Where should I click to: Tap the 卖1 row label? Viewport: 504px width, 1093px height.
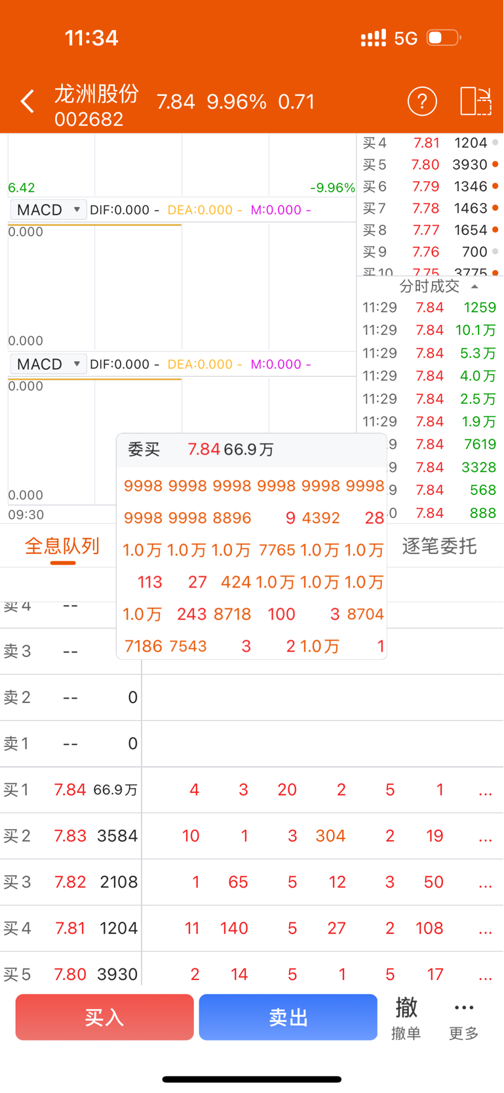tap(17, 744)
